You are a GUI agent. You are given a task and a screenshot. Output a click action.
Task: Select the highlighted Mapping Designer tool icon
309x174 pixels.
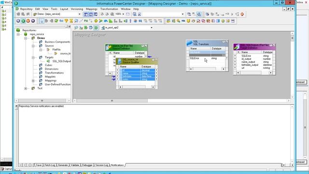(96, 28)
